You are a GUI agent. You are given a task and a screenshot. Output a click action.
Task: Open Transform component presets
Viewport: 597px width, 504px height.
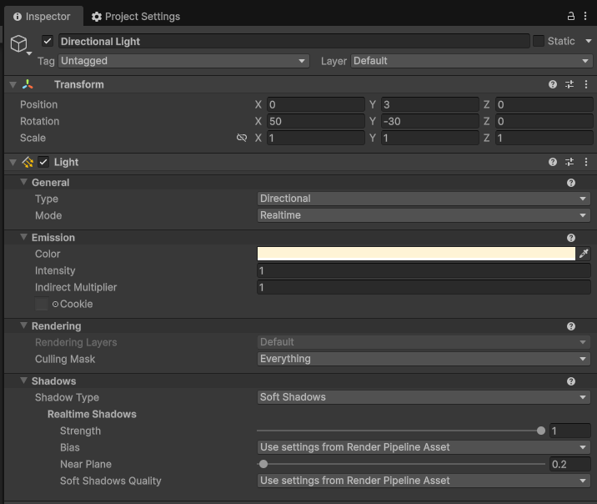(569, 84)
